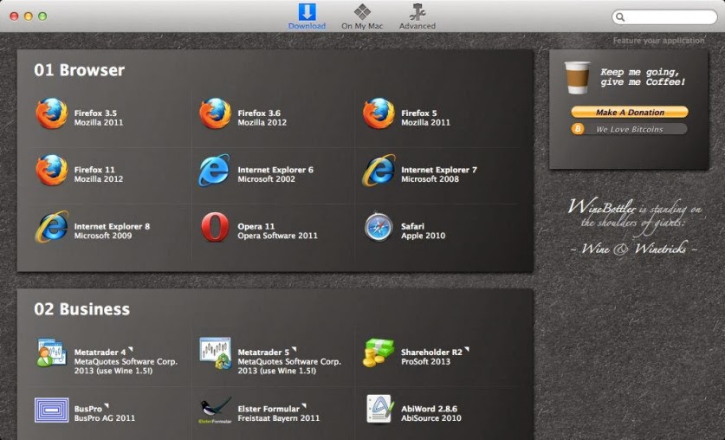This screenshot has height=440, width=725.
Task: Click the Metatrader 4 label
Action: point(100,353)
